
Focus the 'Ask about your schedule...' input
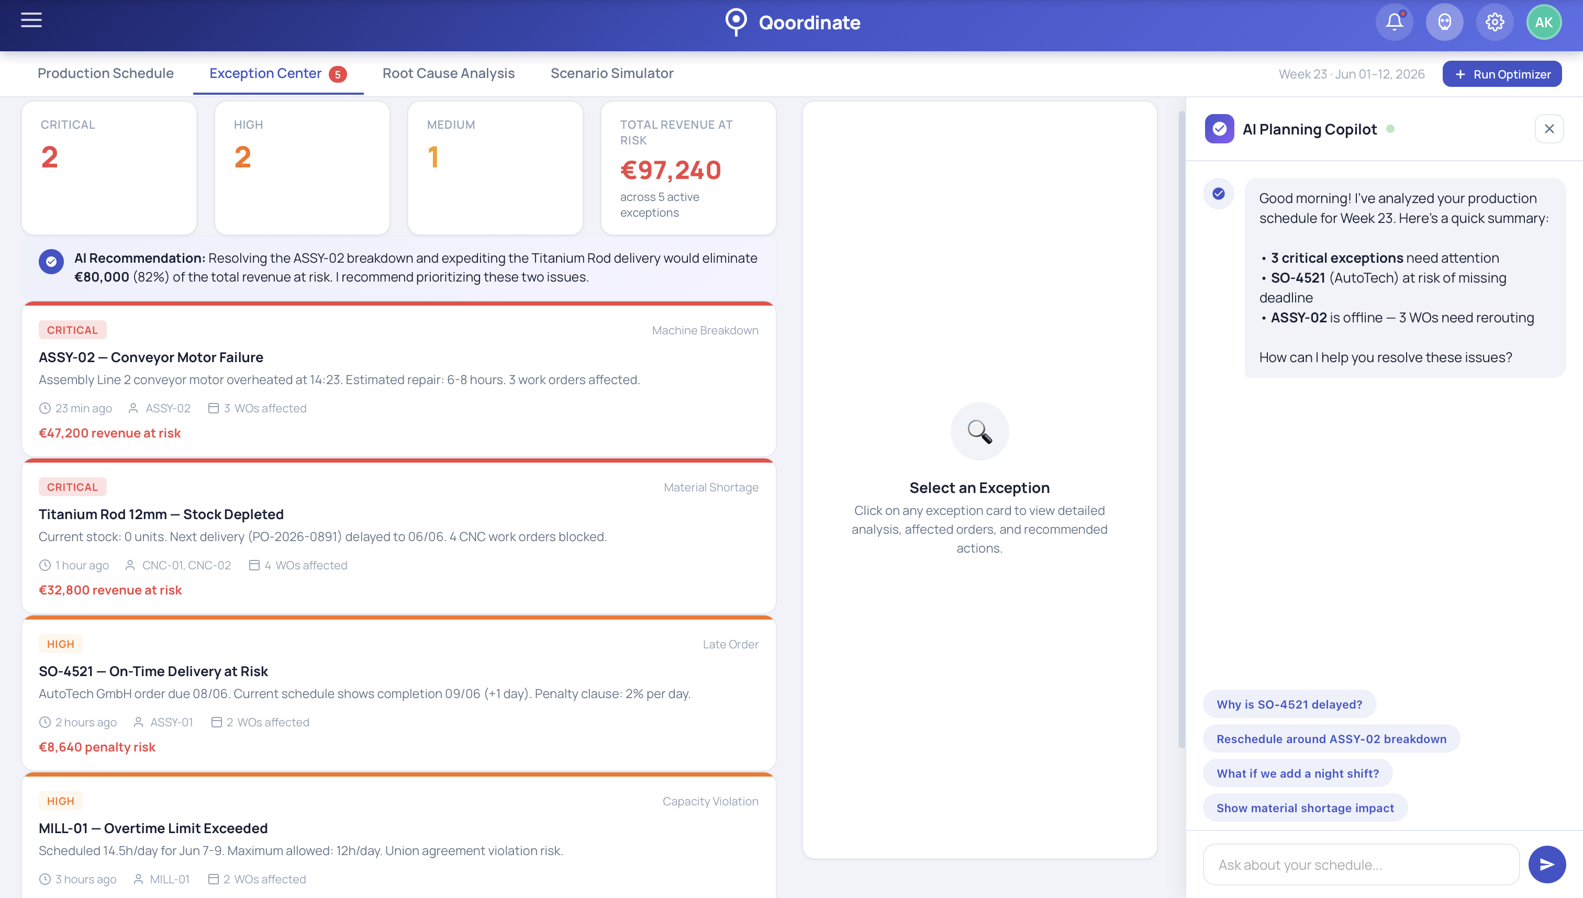click(1361, 865)
